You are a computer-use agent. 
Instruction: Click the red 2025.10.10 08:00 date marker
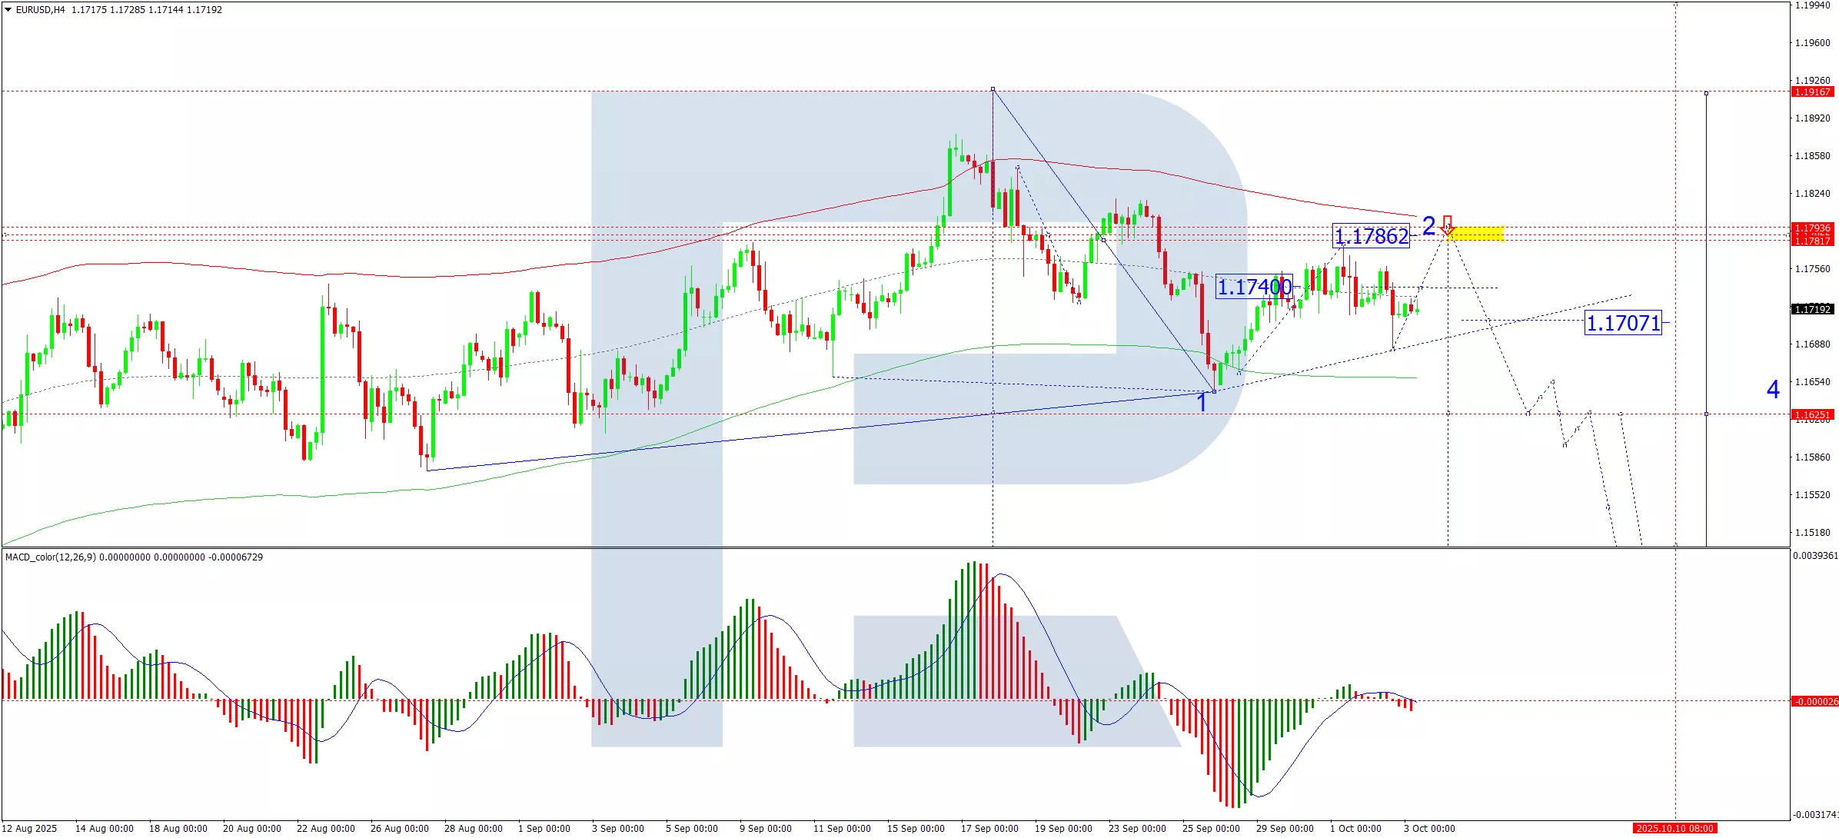click(1674, 828)
